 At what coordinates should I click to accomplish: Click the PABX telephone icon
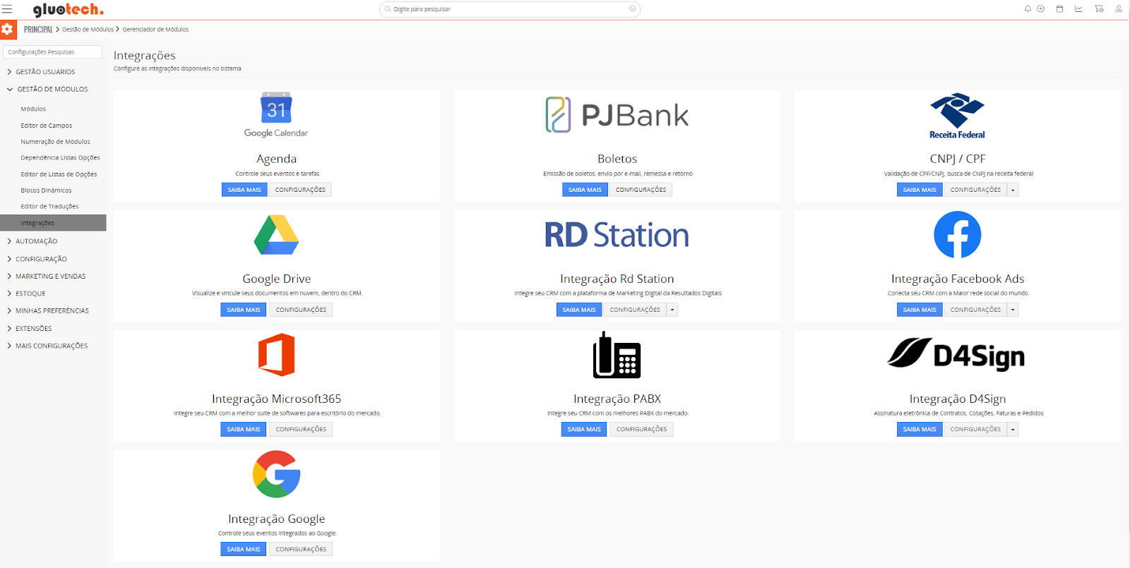617,355
